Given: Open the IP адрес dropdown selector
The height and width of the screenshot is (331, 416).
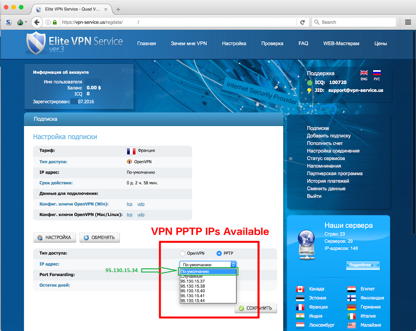Looking at the screenshot, I should [208, 265].
